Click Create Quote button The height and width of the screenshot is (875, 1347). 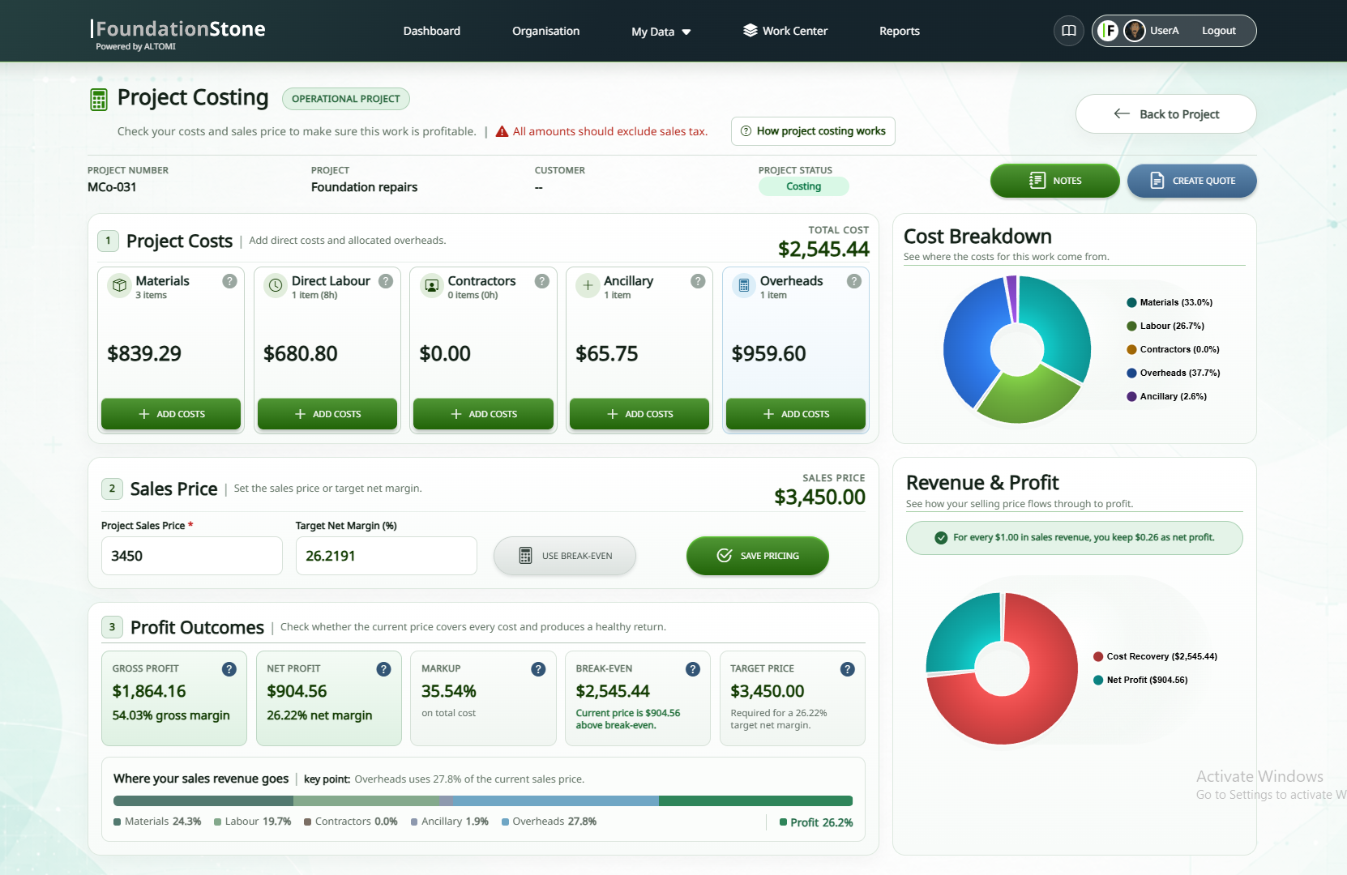click(1192, 181)
